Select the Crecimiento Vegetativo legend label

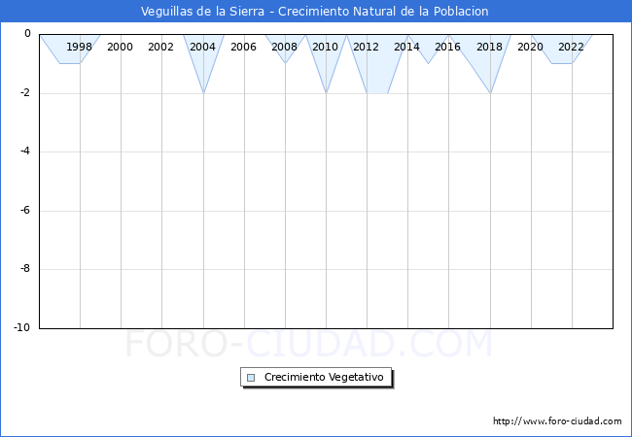click(324, 377)
